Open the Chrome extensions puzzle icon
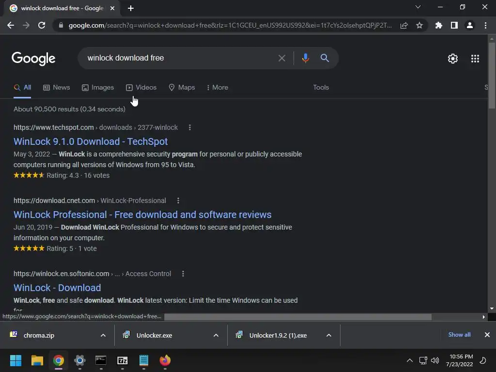Screen dimensions: 496x372 coord(438,25)
